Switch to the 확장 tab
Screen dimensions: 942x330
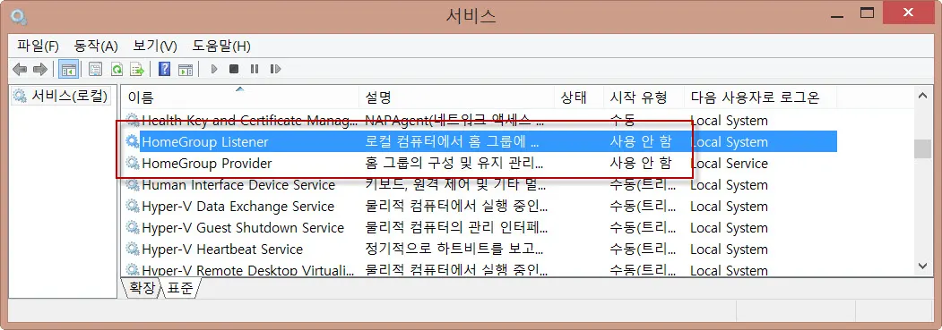tap(142, 288)
